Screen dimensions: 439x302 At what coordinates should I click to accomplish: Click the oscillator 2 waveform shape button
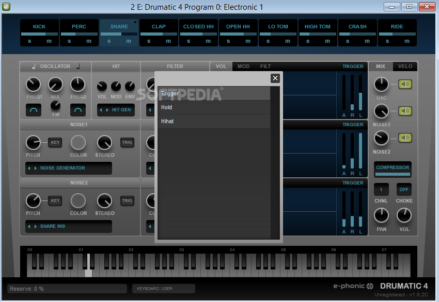point(78,110)
